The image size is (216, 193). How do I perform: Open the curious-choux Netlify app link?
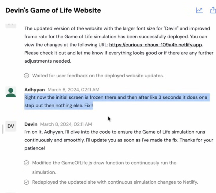coord(156,45)
